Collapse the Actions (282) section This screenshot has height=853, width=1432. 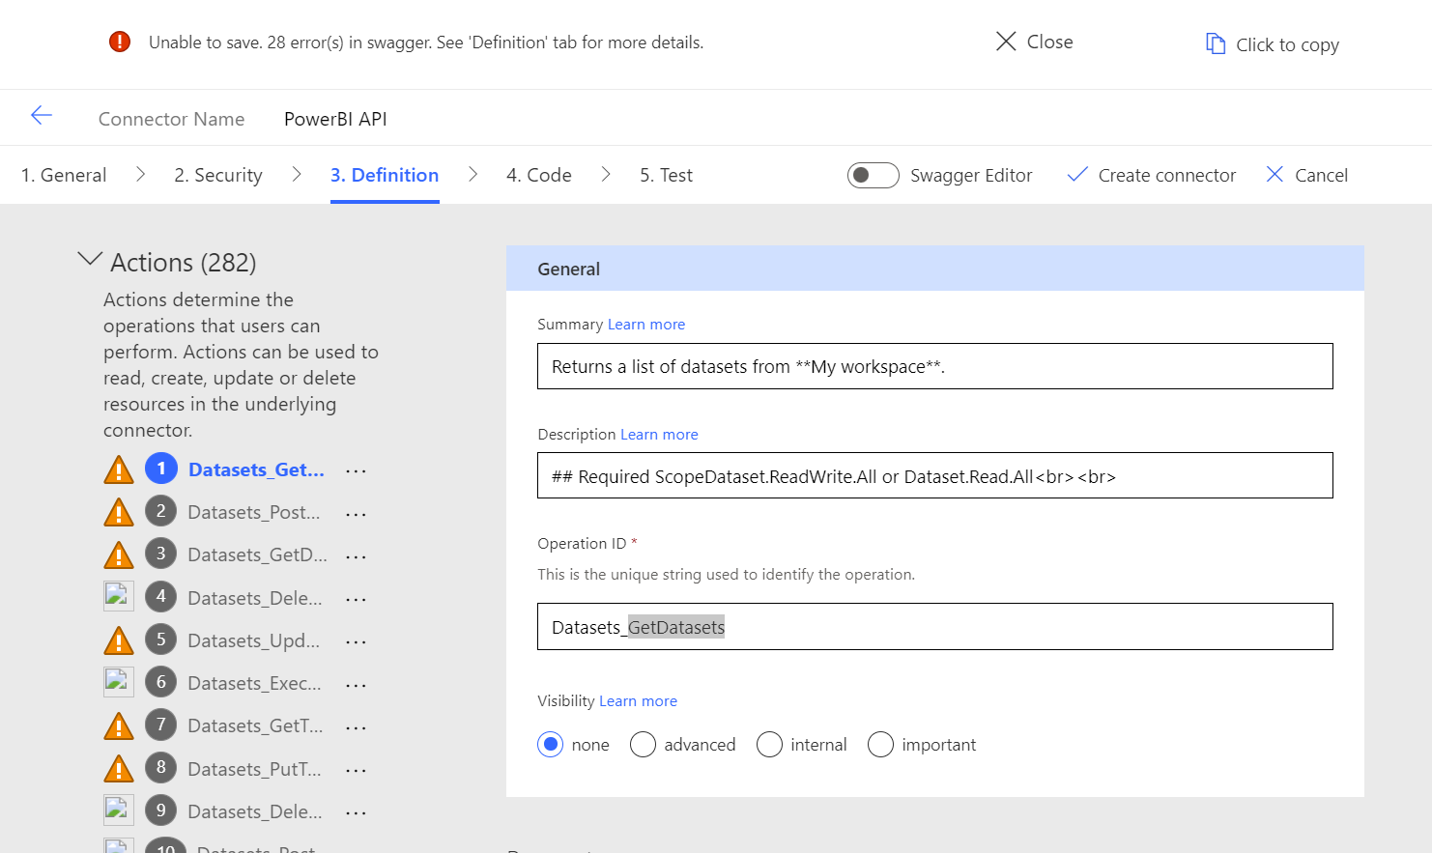pyautogui.click(x=90, y=259)
